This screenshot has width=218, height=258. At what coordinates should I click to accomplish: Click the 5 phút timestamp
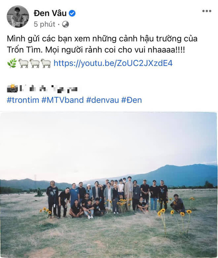(44, 24)
